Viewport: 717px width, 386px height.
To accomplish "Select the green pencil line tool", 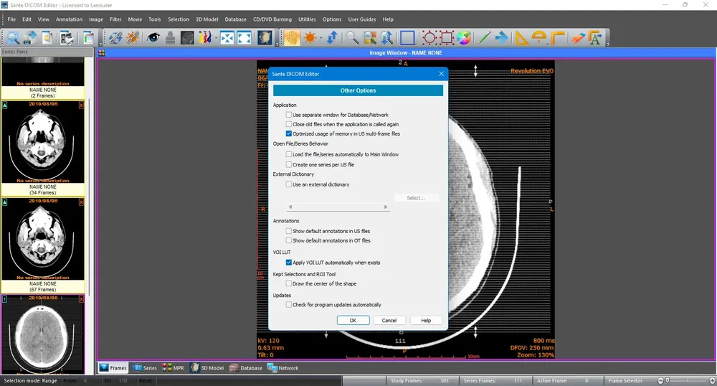I will (x=485, y=38).
